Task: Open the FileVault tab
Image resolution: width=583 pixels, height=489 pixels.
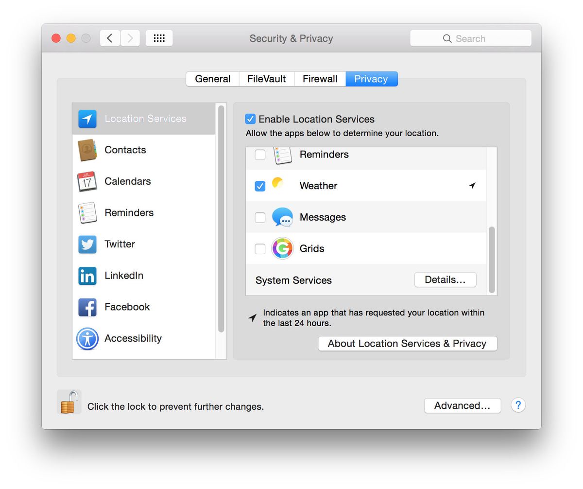Action: [266, 78]
